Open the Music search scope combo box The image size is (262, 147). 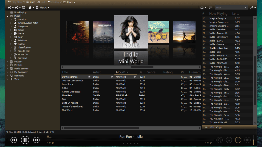pyautogui.click(x=231, y=7)
